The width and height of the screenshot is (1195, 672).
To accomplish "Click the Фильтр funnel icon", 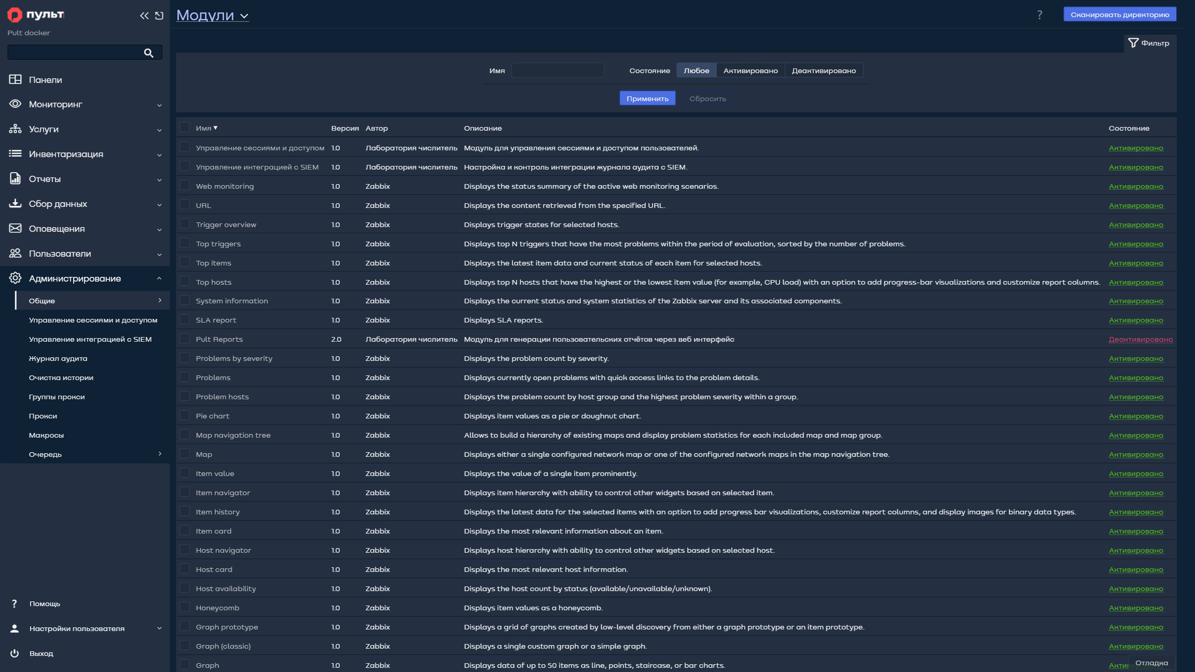I will click(x=1133, y=43).
